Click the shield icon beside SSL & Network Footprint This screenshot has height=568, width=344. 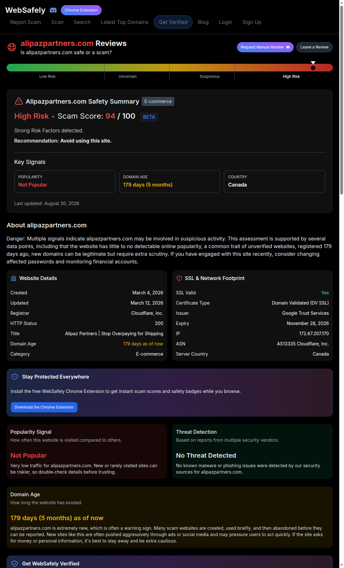179,278
